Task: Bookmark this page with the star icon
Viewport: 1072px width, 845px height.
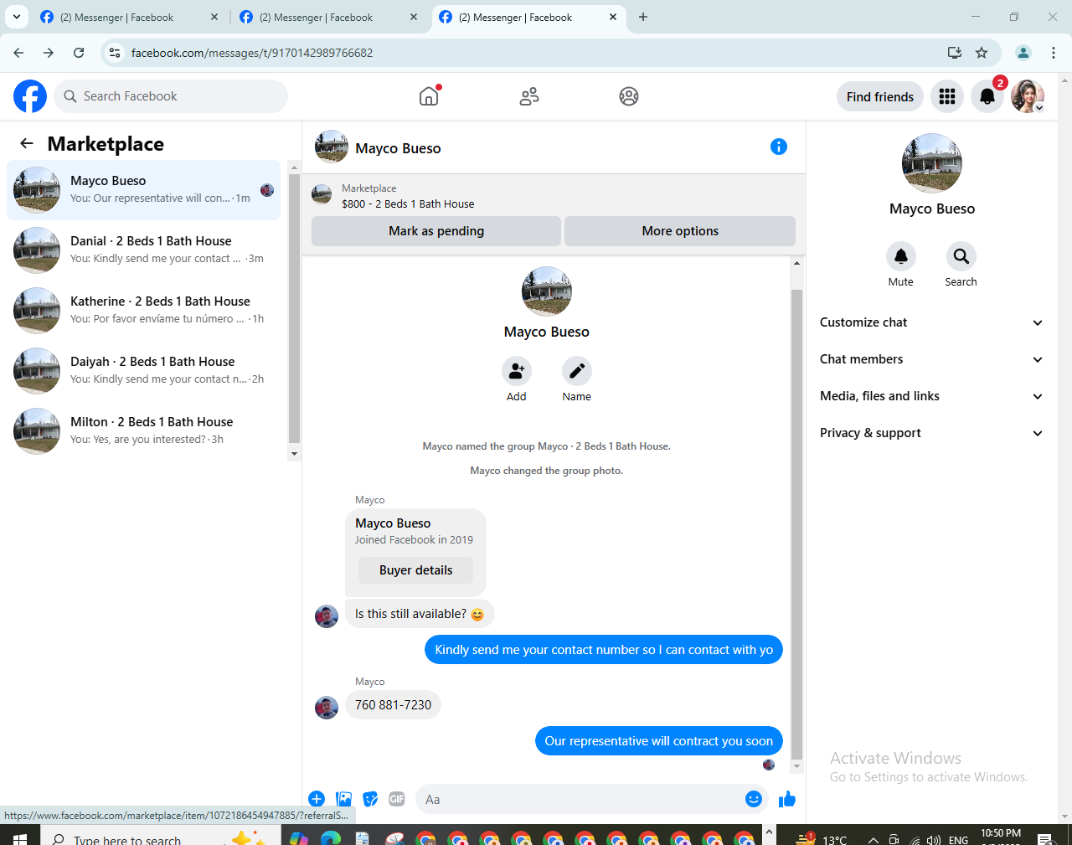Action: 982,53
